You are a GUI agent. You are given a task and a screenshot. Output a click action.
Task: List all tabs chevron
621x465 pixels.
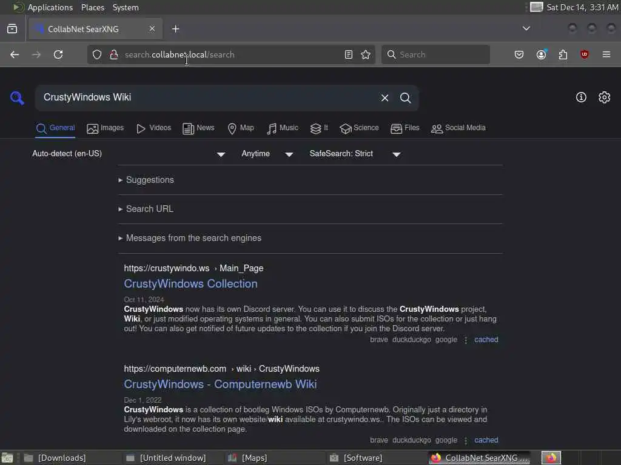[526, 28]
